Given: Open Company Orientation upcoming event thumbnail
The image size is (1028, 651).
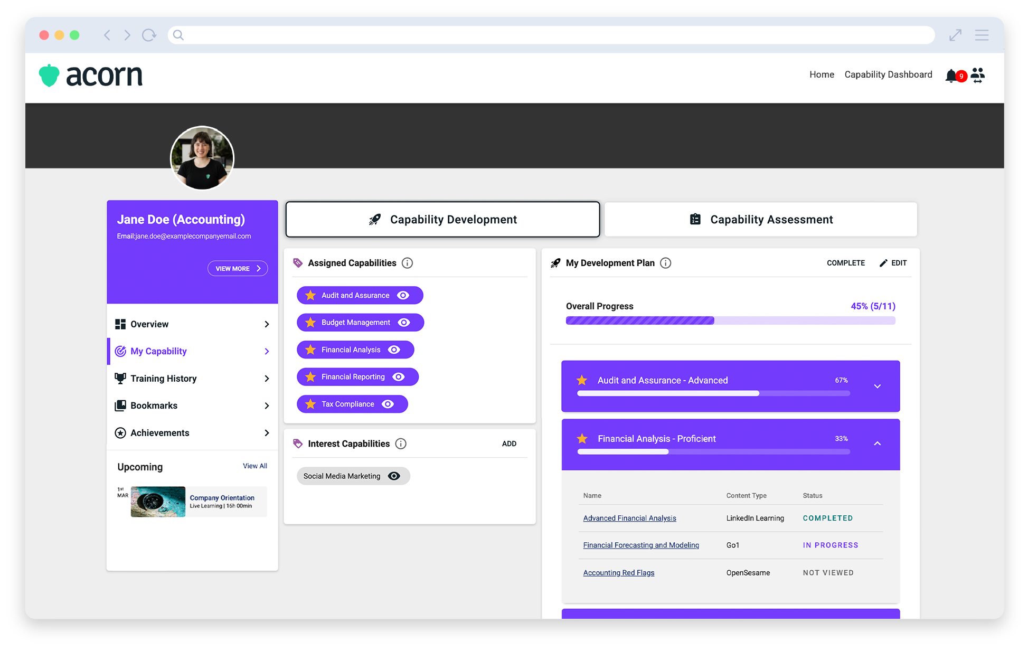Looking at the screenshot, I should [x=158, y=502].
